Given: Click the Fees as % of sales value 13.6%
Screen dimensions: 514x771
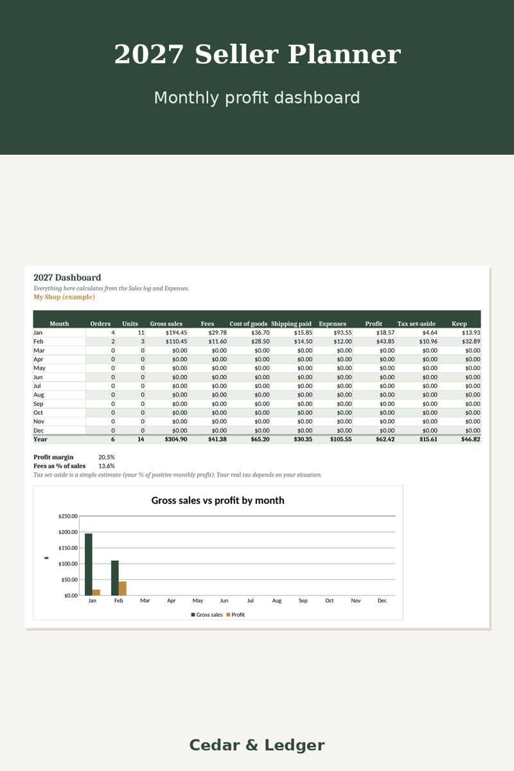Looking at the screenshot, I should (x=107, y=466).
